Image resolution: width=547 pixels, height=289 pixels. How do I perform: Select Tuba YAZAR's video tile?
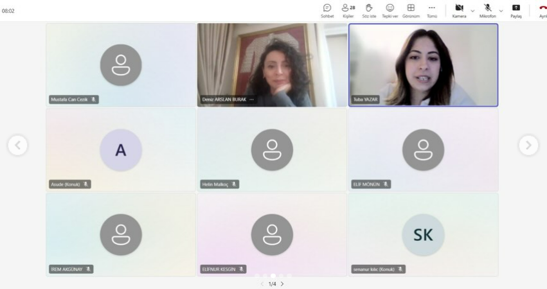pos(423,64)
